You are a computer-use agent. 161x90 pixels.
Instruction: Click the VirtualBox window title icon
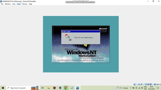pos(1,1)
